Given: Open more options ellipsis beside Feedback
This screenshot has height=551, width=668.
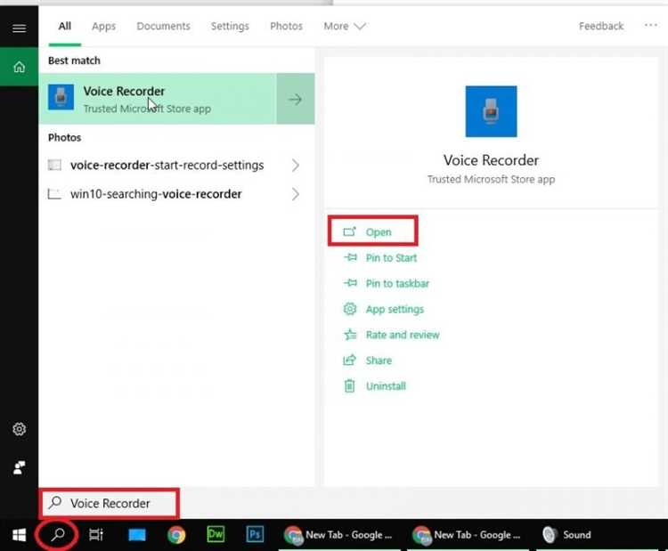Looking at the screenshot, I should [650, 26].
